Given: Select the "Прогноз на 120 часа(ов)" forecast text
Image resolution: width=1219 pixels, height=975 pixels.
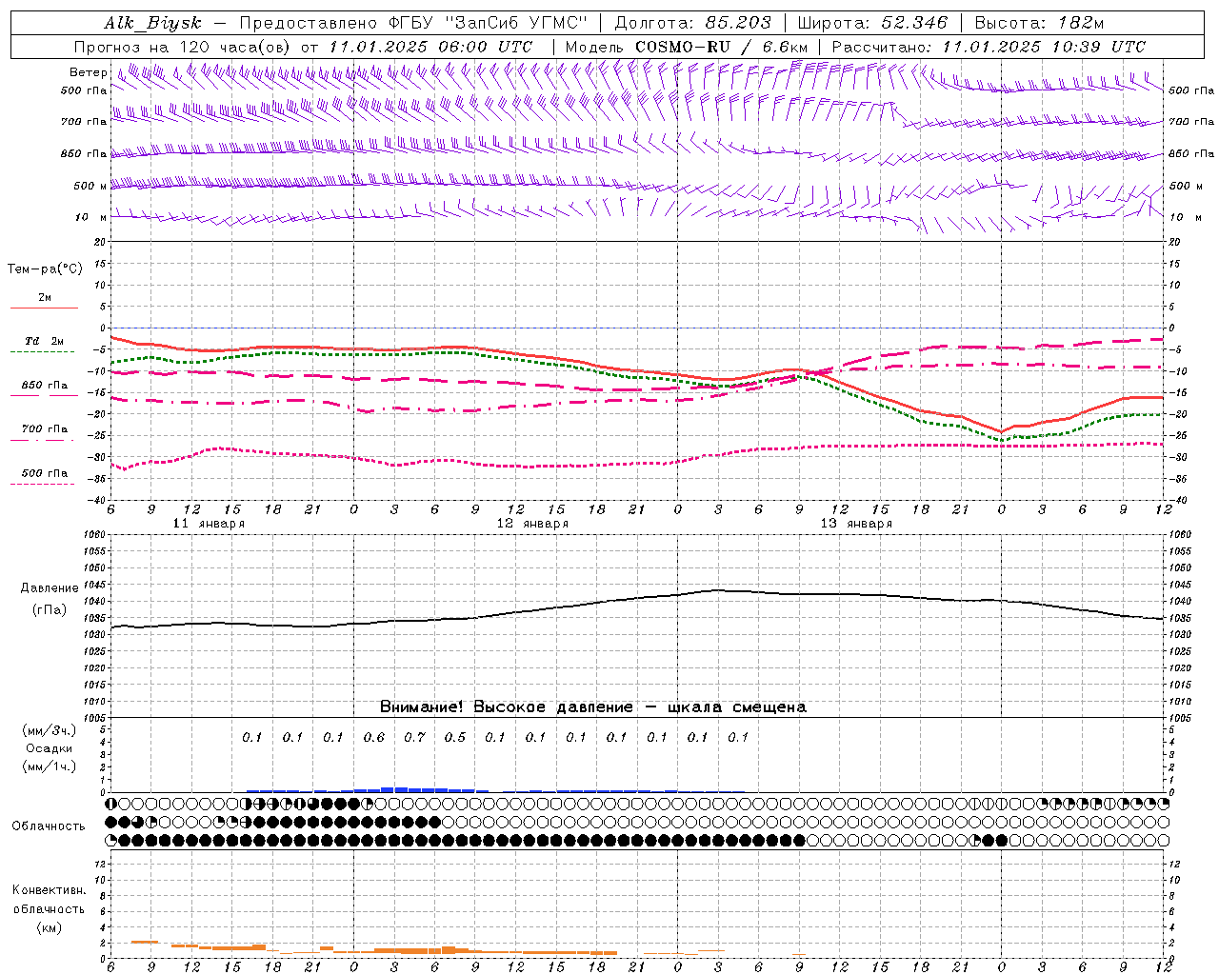Looking at the screenshot, I should coord(183,47).
